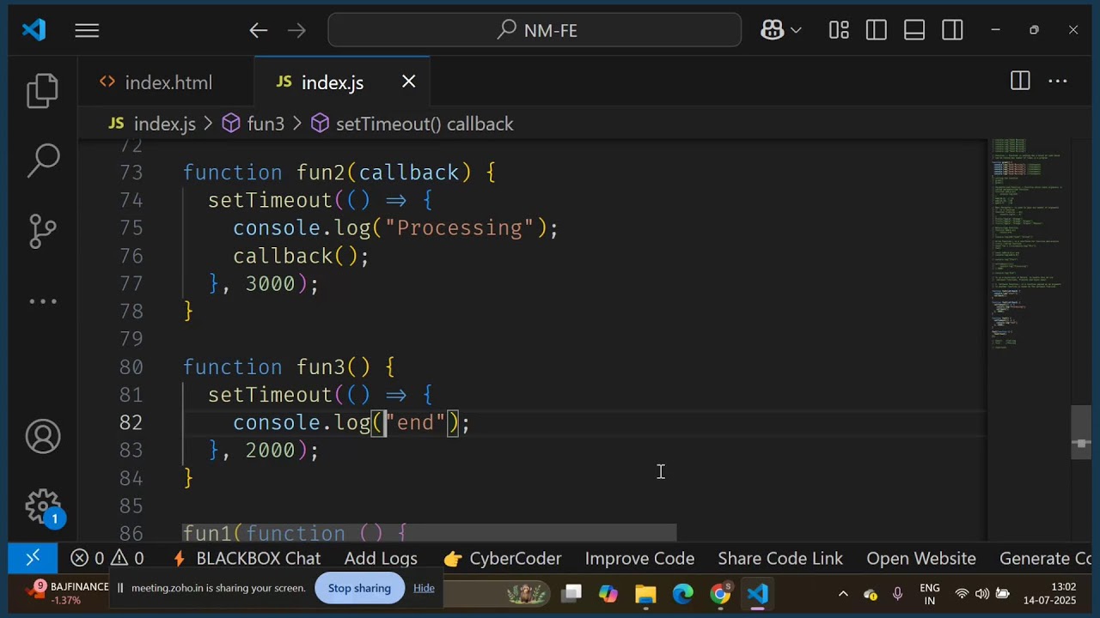The image size is (1100, 618).
Task: Open the Explorer view in activity bar
Action: coord(42,91)
